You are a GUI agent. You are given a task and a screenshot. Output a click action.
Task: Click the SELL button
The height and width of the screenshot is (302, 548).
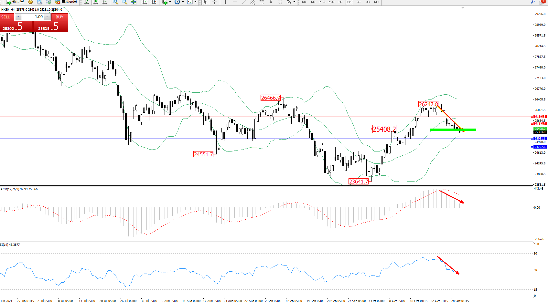(6, 17)
